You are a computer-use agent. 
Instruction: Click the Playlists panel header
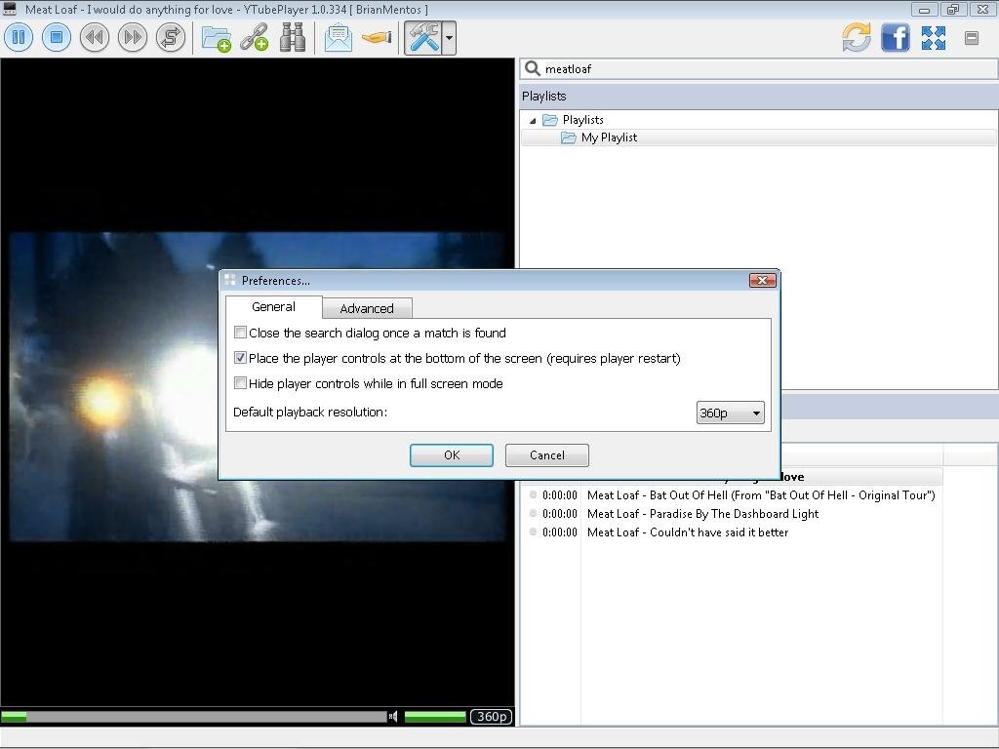point(758,97)
